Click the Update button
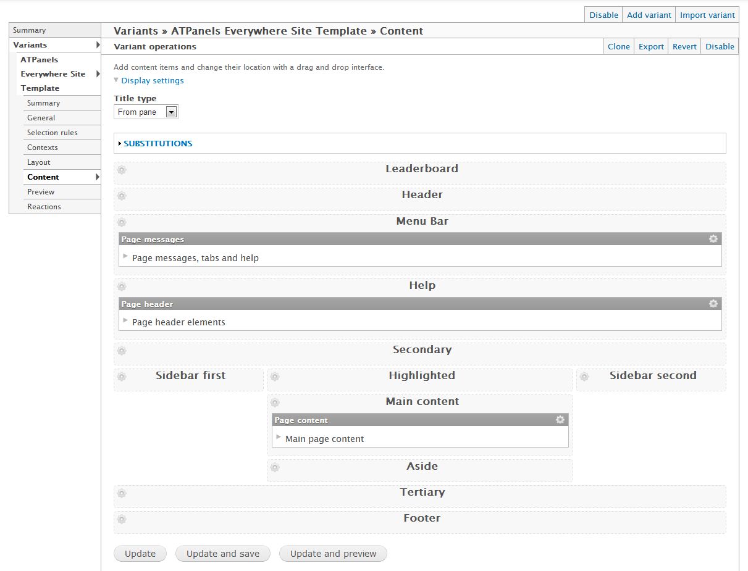The image size is (748, 571). (x=140, y=554)
